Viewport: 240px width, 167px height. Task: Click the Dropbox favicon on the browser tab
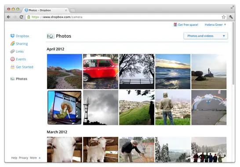click(x=26, y=10)
